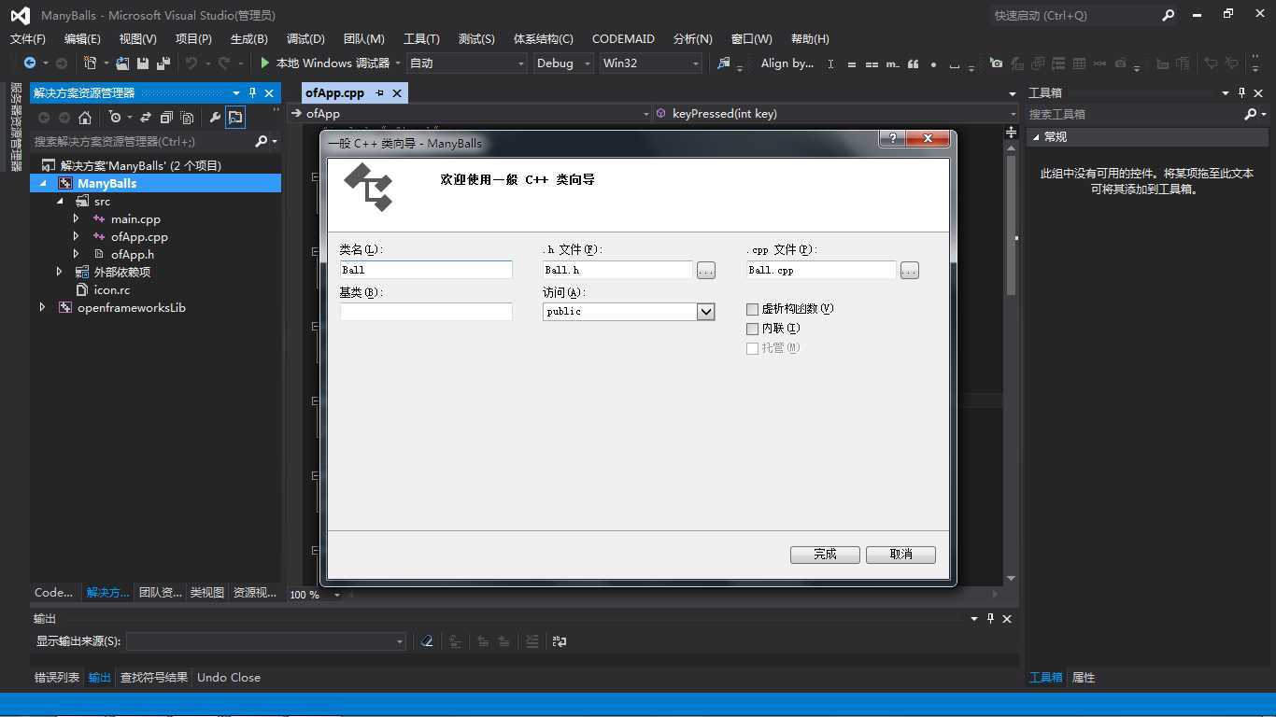The width and height of the screenshot is (1276, 717).
Task: Open the 访问 public dropdown
Action: [x=706, y=312]
